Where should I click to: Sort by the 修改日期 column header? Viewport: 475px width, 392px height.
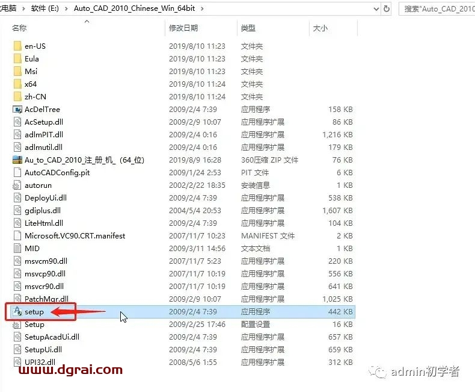point(183,28)
